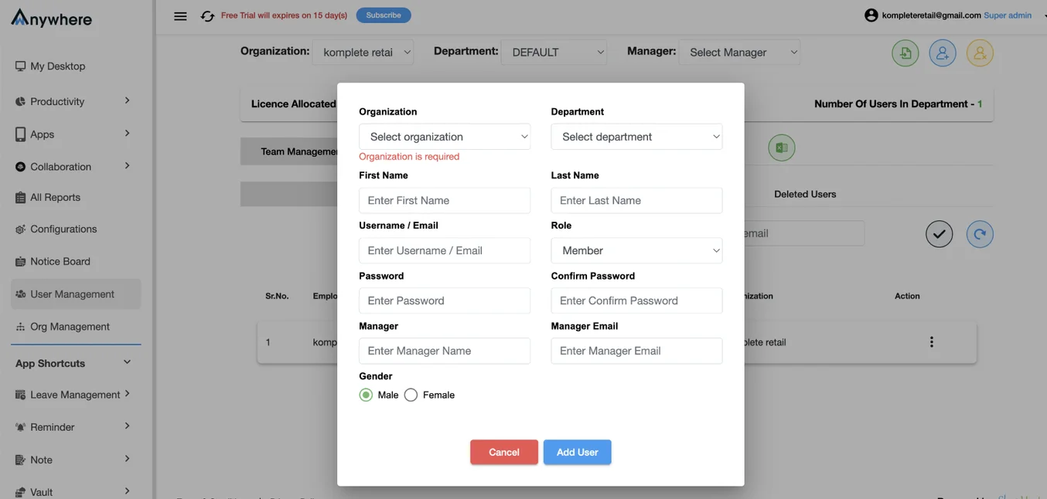
Task: Click the Enter Manager Email field
Action: pos(636,351)
